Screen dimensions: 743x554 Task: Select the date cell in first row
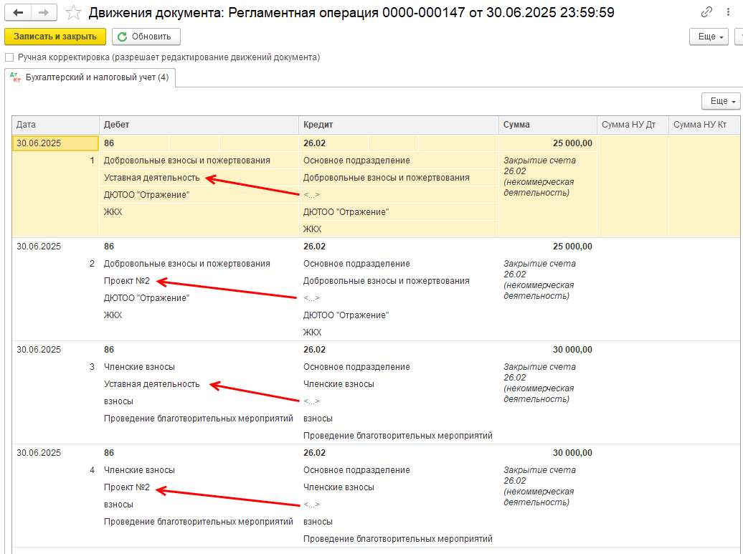coord(55,143)
